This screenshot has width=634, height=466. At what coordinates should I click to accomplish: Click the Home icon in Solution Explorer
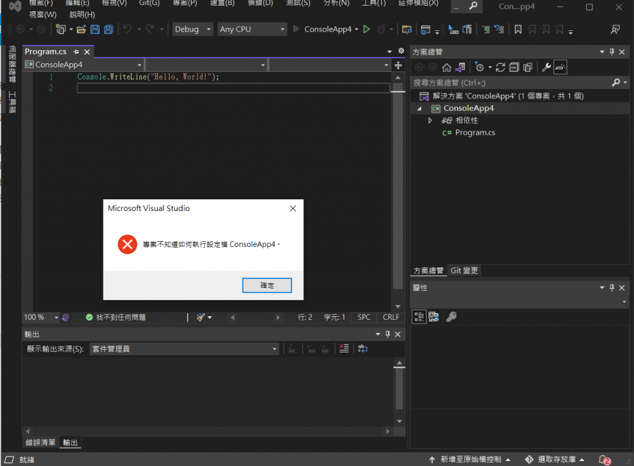446,67
